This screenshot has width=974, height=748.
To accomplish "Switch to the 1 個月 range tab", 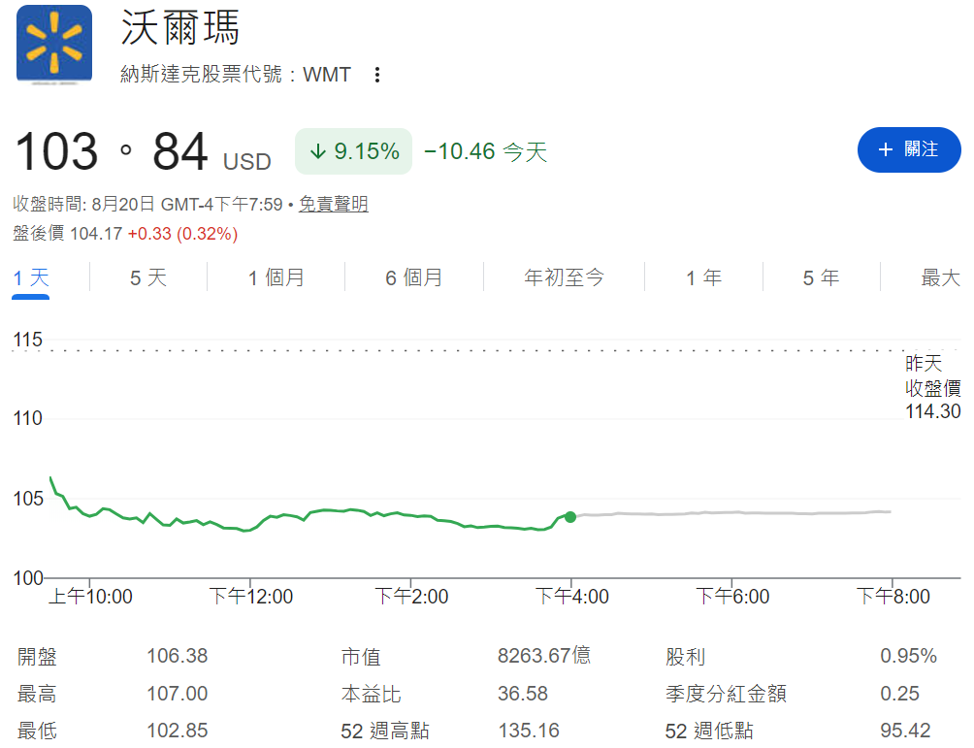I will 276,277.
